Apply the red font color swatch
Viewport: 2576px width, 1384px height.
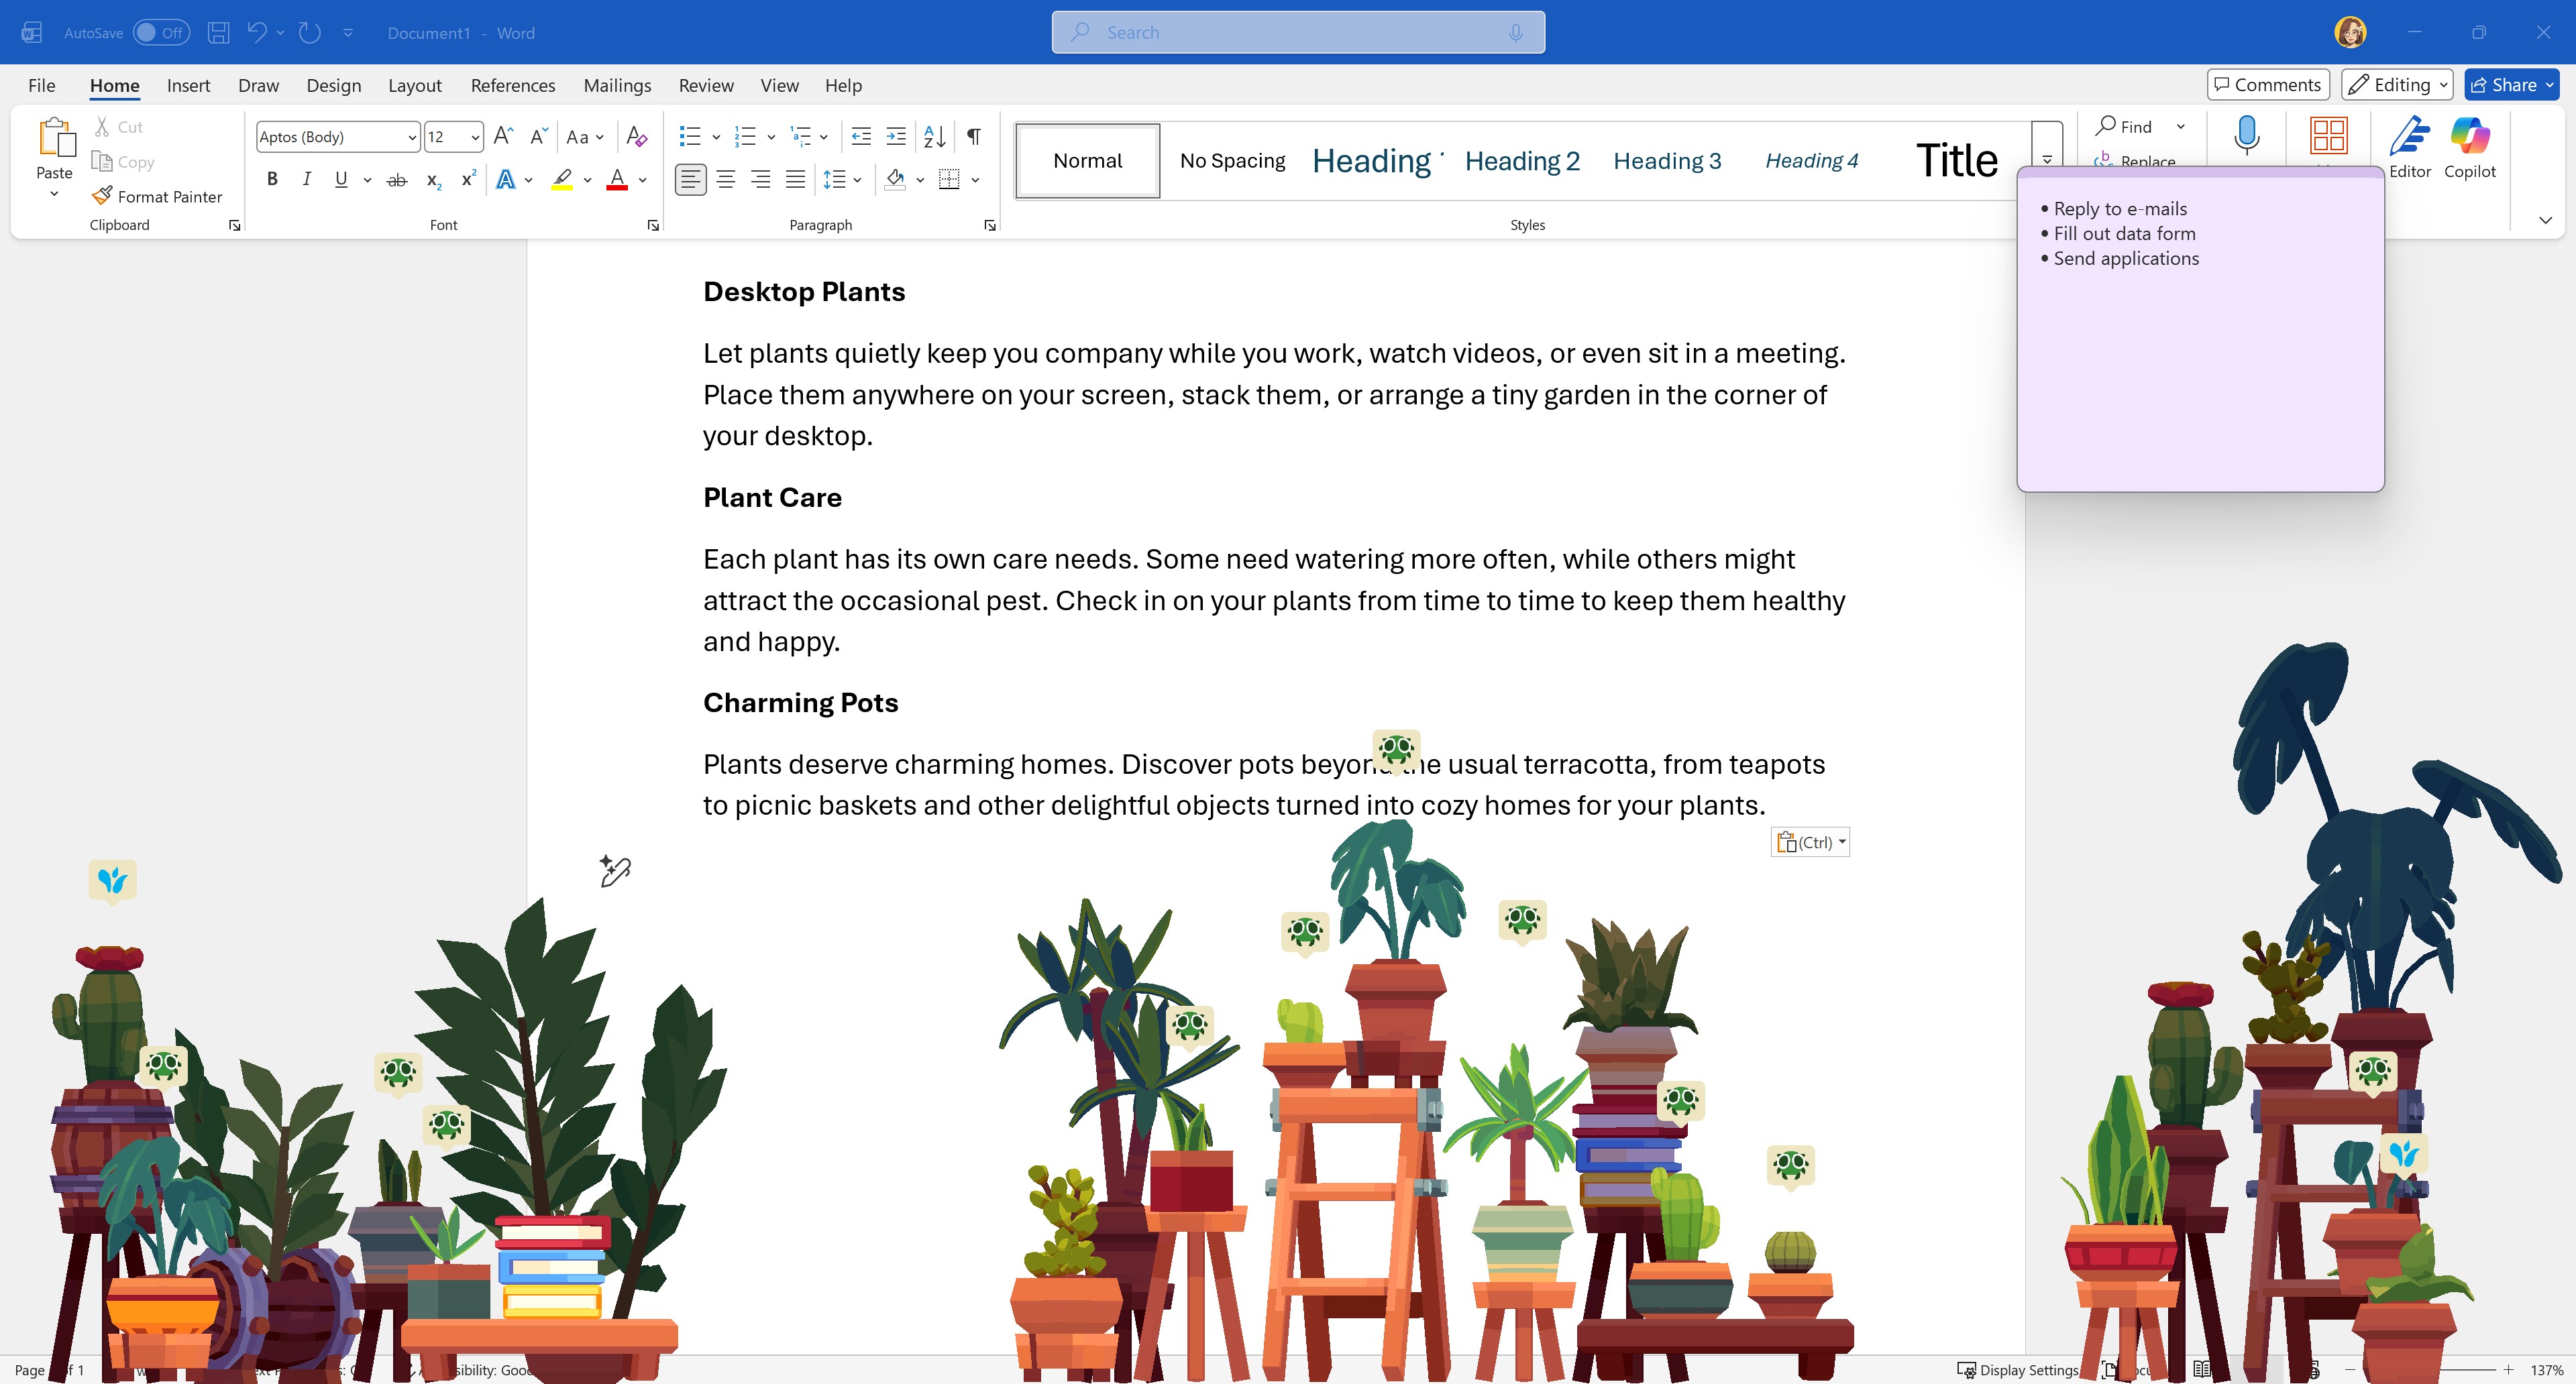point(617,181)
